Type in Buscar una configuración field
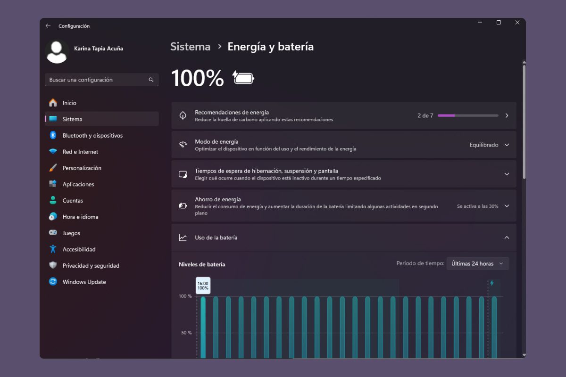The image size is (566, 377). click(97, 80)
